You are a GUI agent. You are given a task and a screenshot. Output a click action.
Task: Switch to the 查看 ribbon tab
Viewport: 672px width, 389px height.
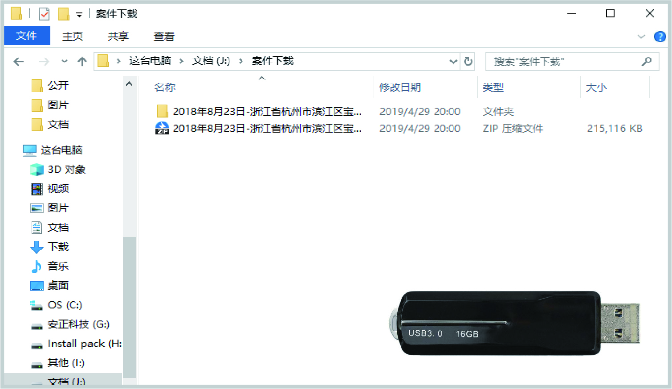point(164,37)
